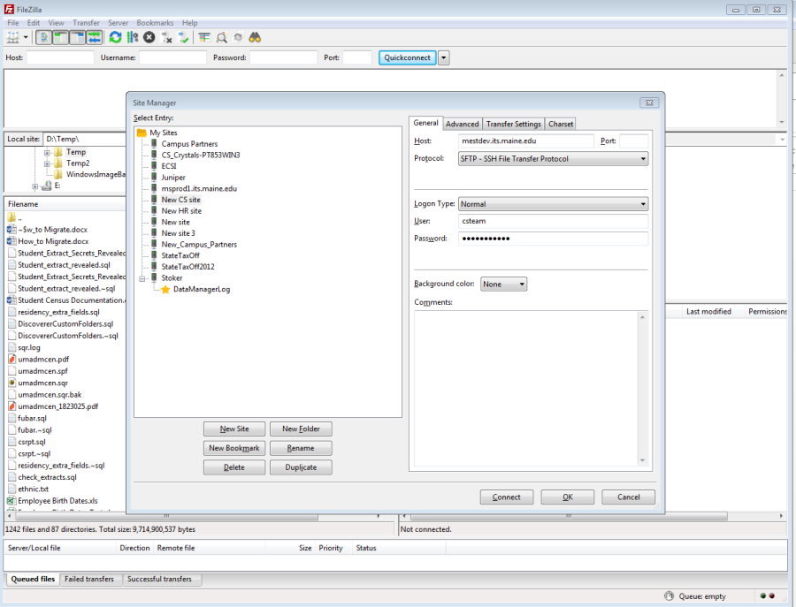
Task: Sort remote list by Last modified column
Action: click(708, 311)
